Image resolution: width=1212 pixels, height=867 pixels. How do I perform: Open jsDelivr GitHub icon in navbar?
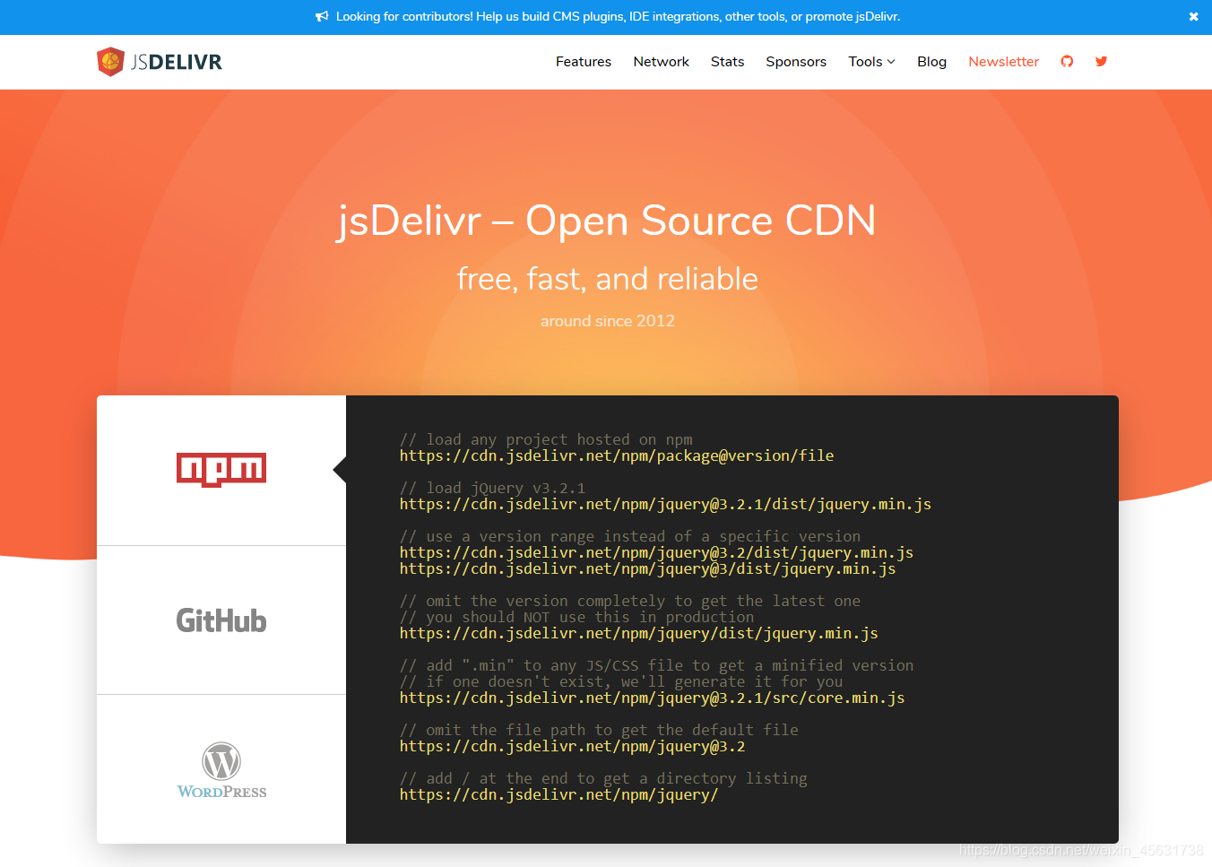pyautogui.click(x=1067, y=62)
